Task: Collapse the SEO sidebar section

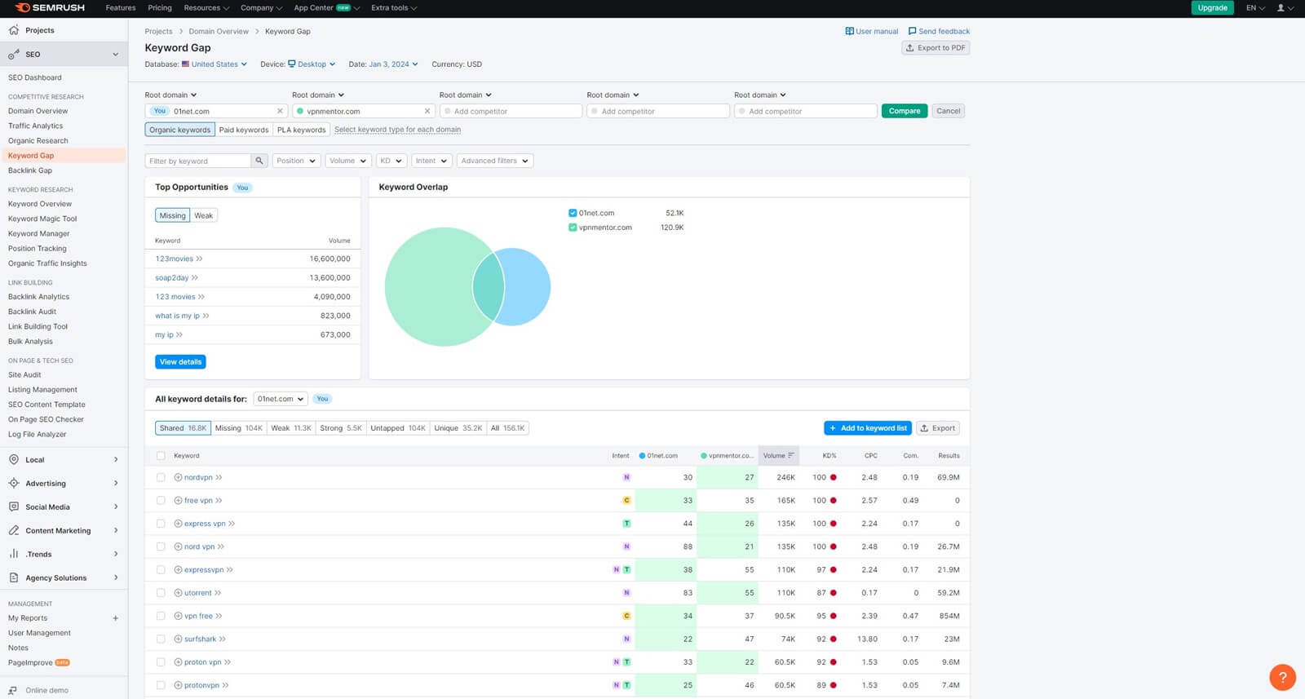Action: (x=115, y=55)
